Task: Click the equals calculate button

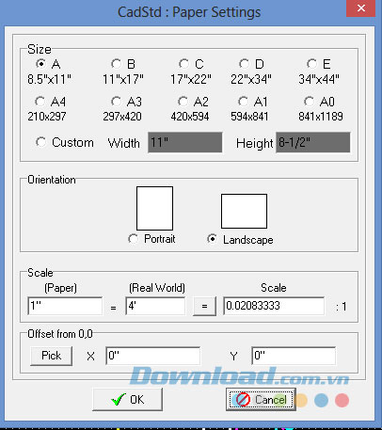Action: click(204, 306)
